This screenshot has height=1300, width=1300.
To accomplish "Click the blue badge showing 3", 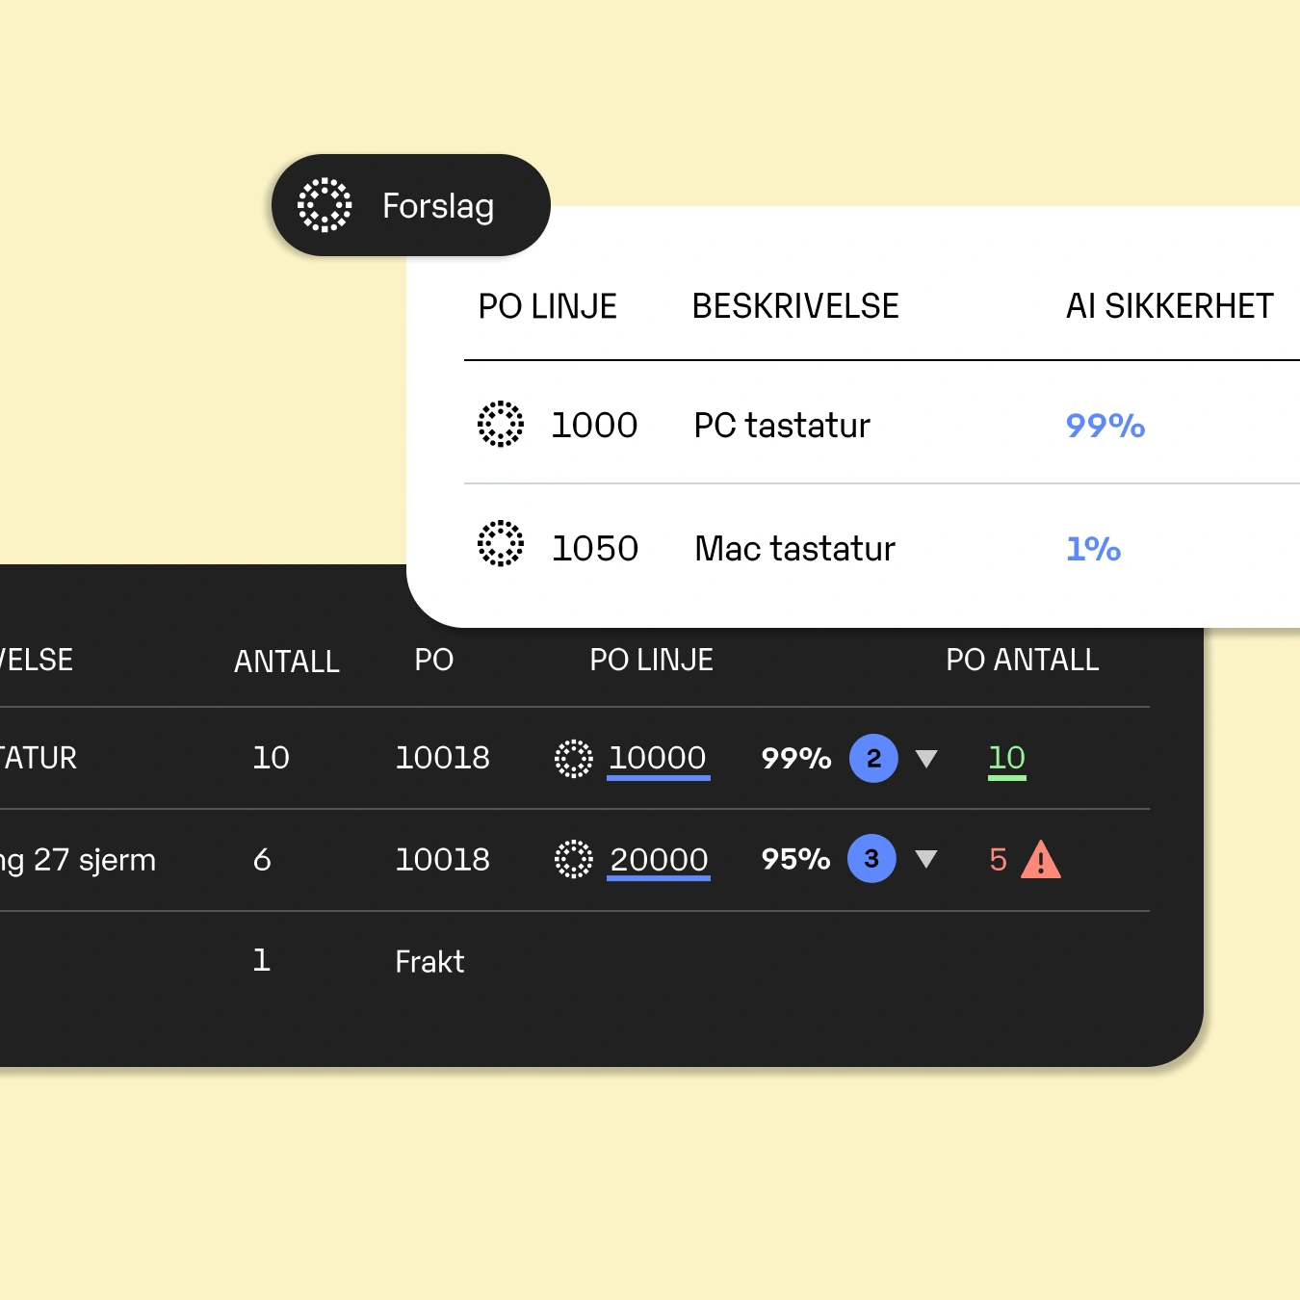I will click(871, 858).
